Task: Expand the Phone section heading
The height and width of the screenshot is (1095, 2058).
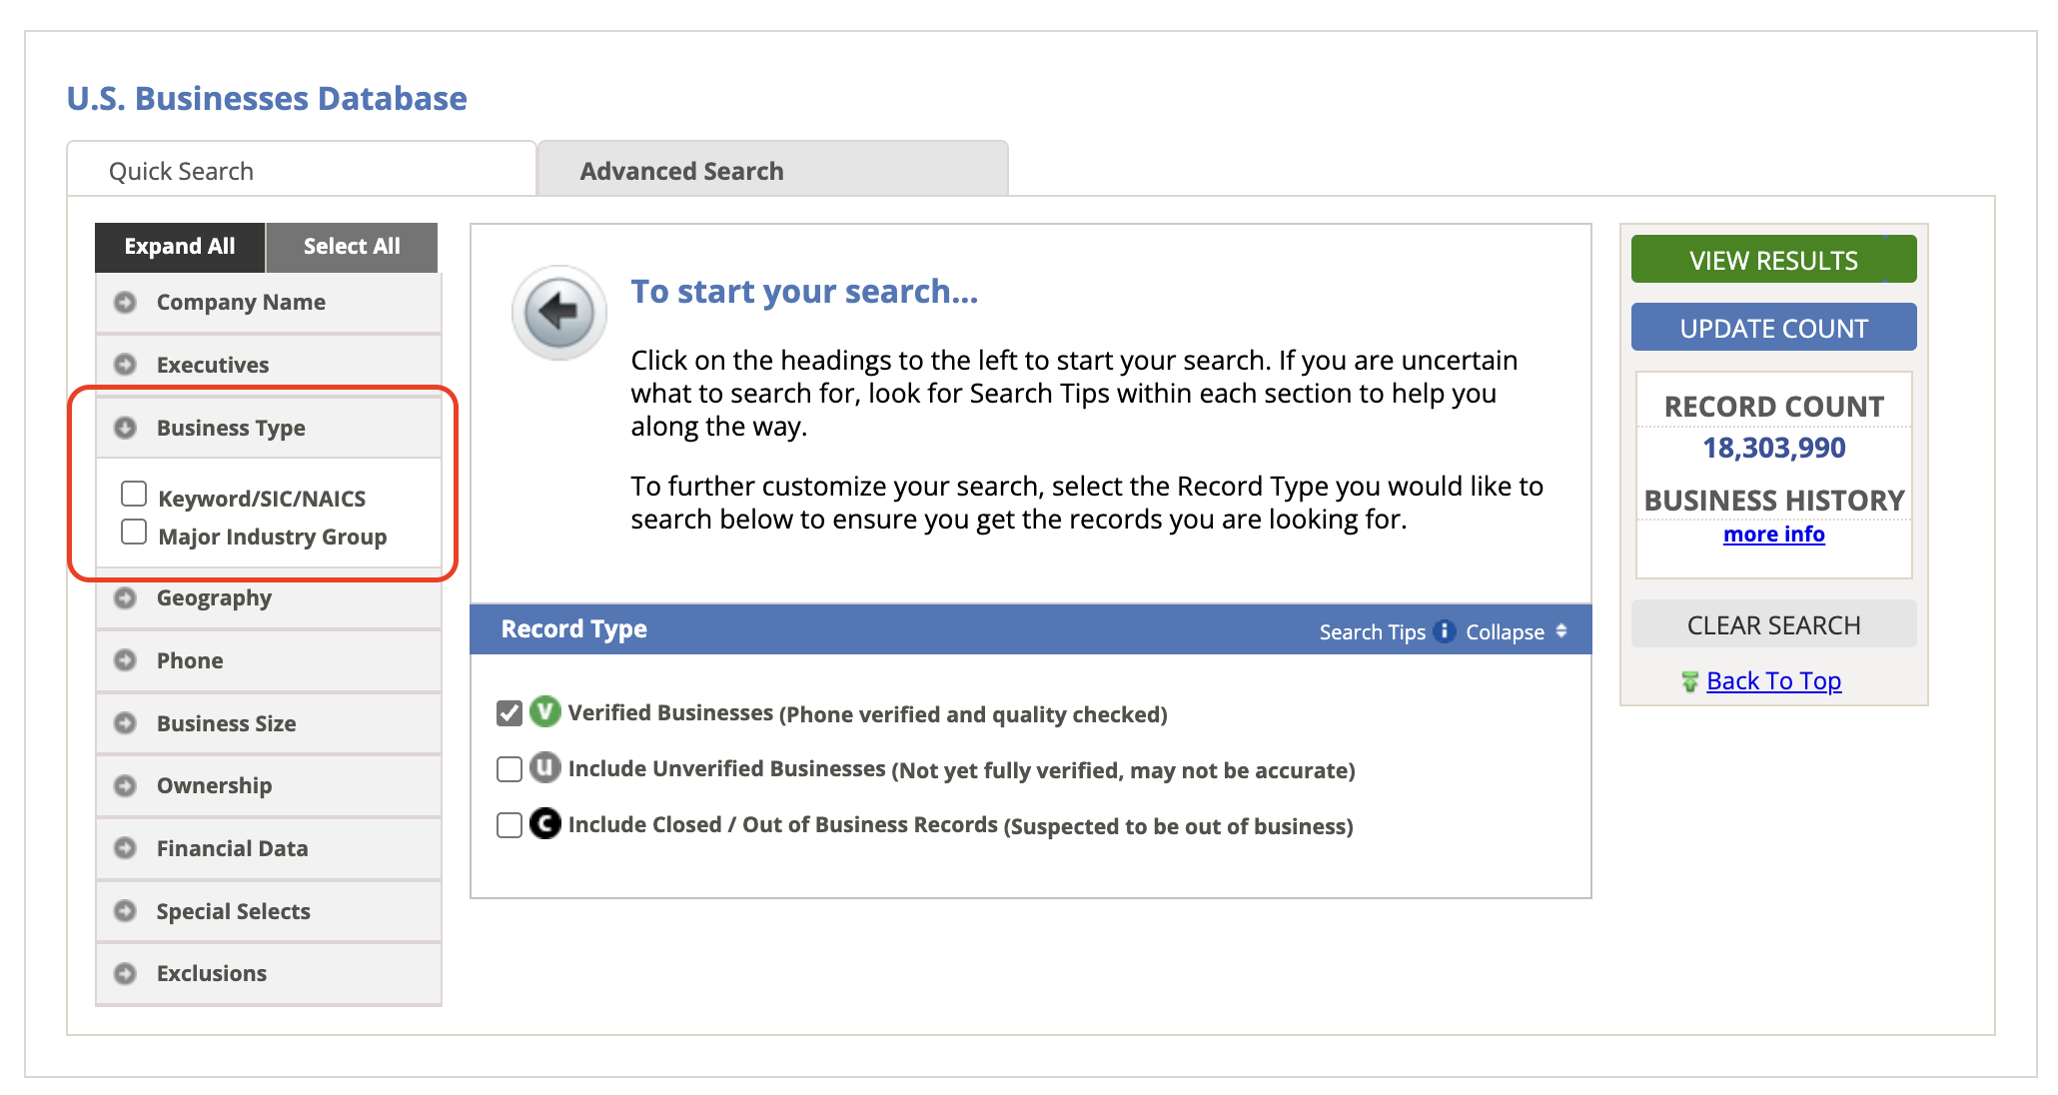Action: coord(269,660)
